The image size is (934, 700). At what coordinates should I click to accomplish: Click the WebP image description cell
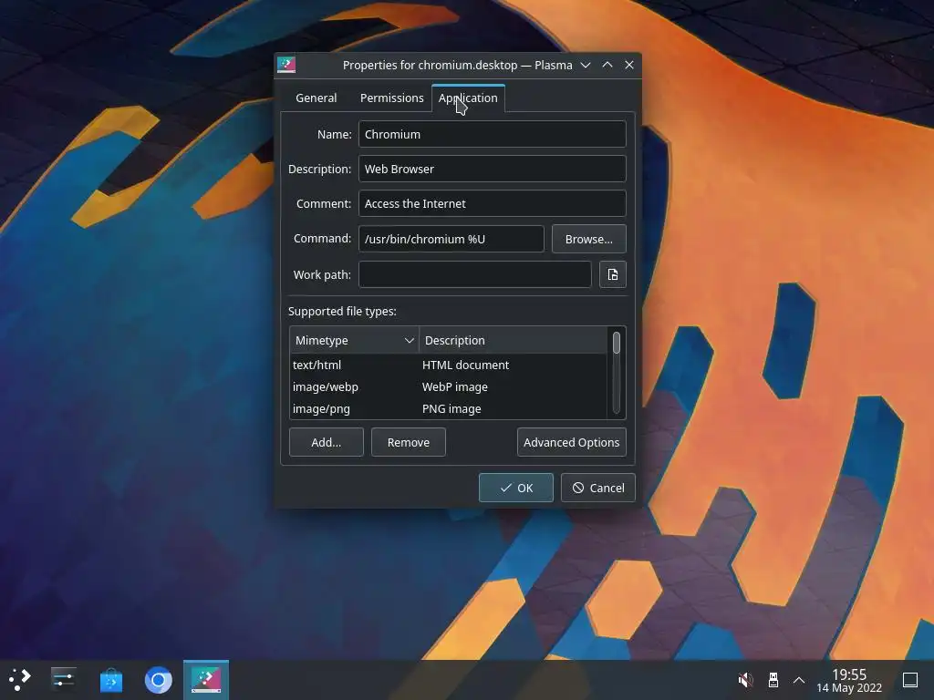click(x=454, y=386)
